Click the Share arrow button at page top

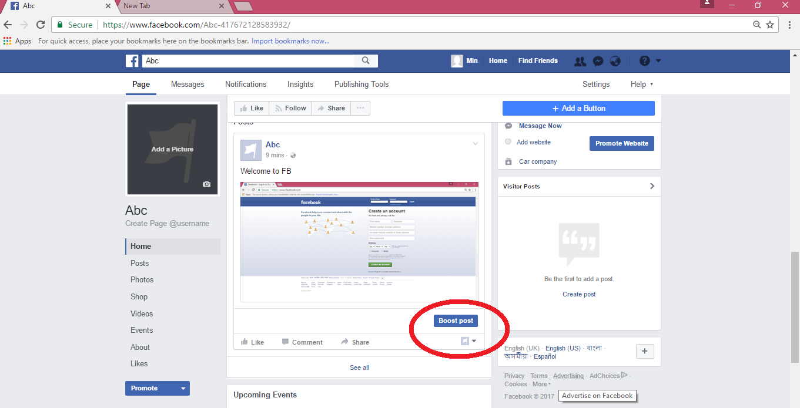point(331,108)
